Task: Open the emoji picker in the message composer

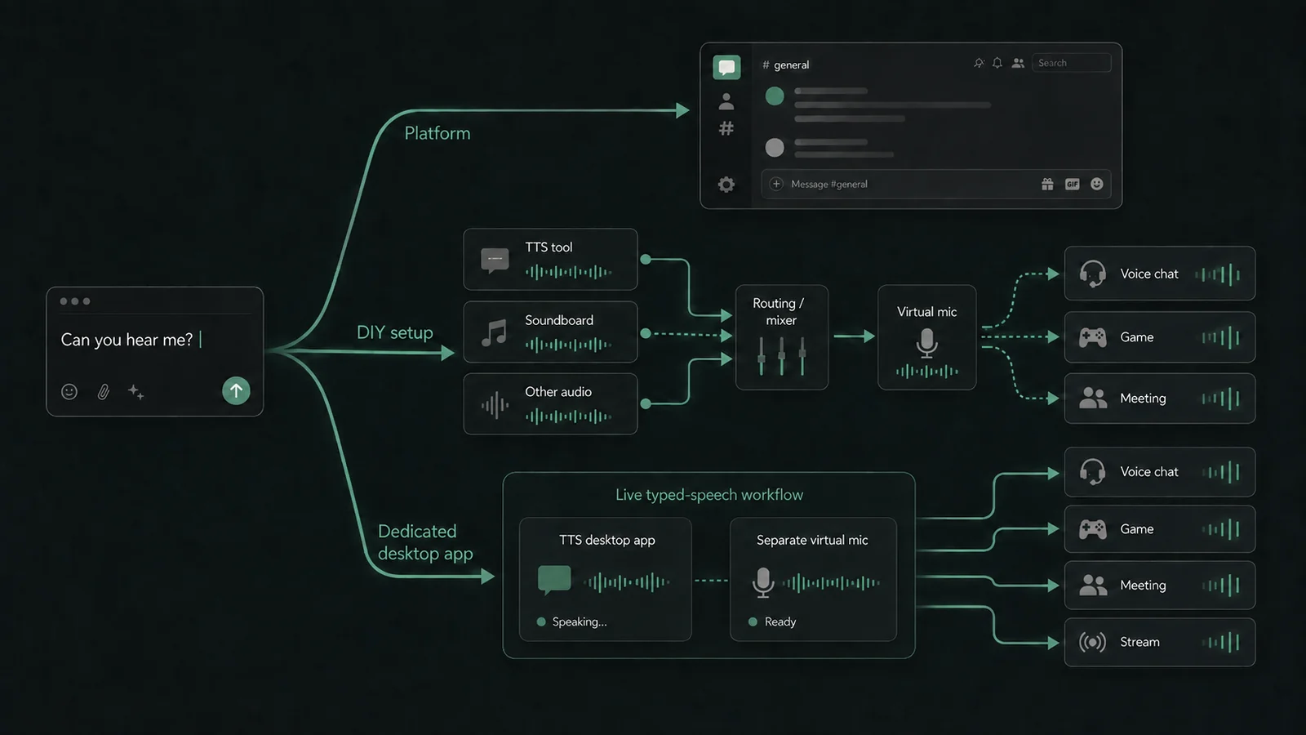Action: (69, 392)
